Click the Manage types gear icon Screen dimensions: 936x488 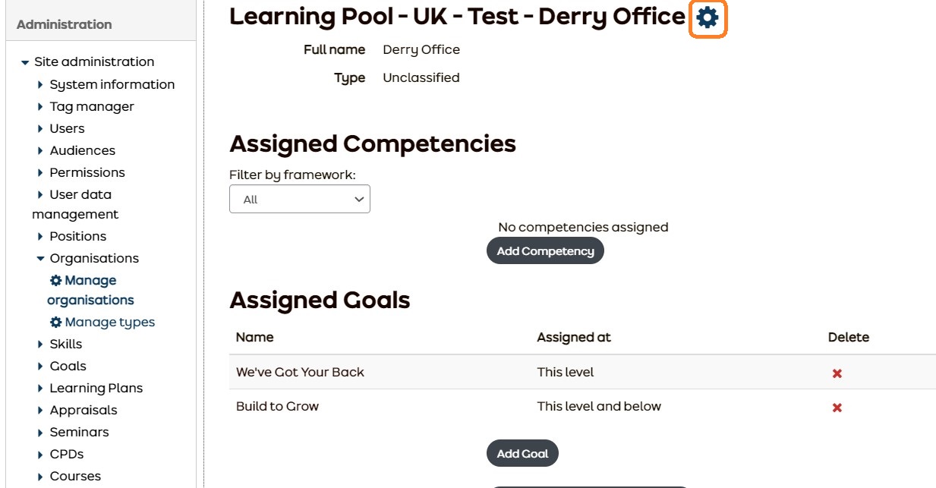point(54,322)
